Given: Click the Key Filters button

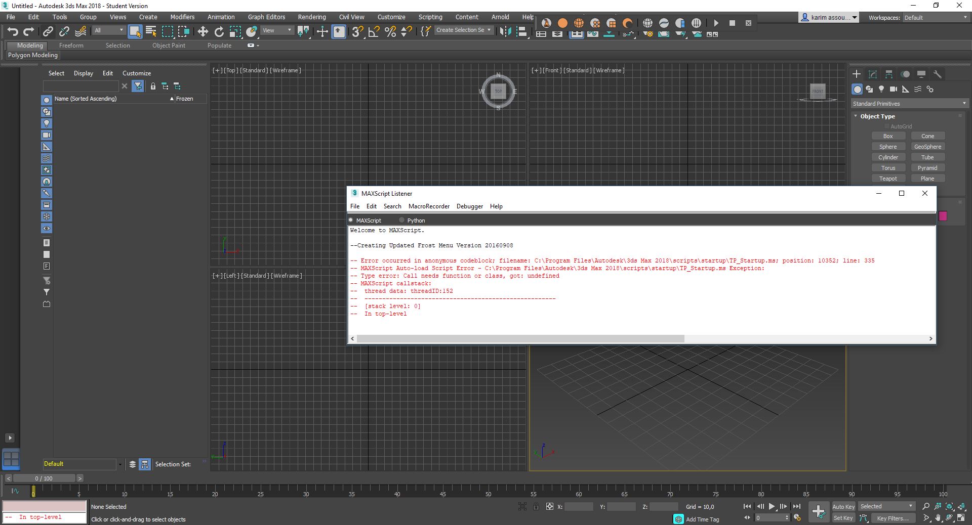Looking at the screenshot, I should pyautogui.click(x=893, y=518).
